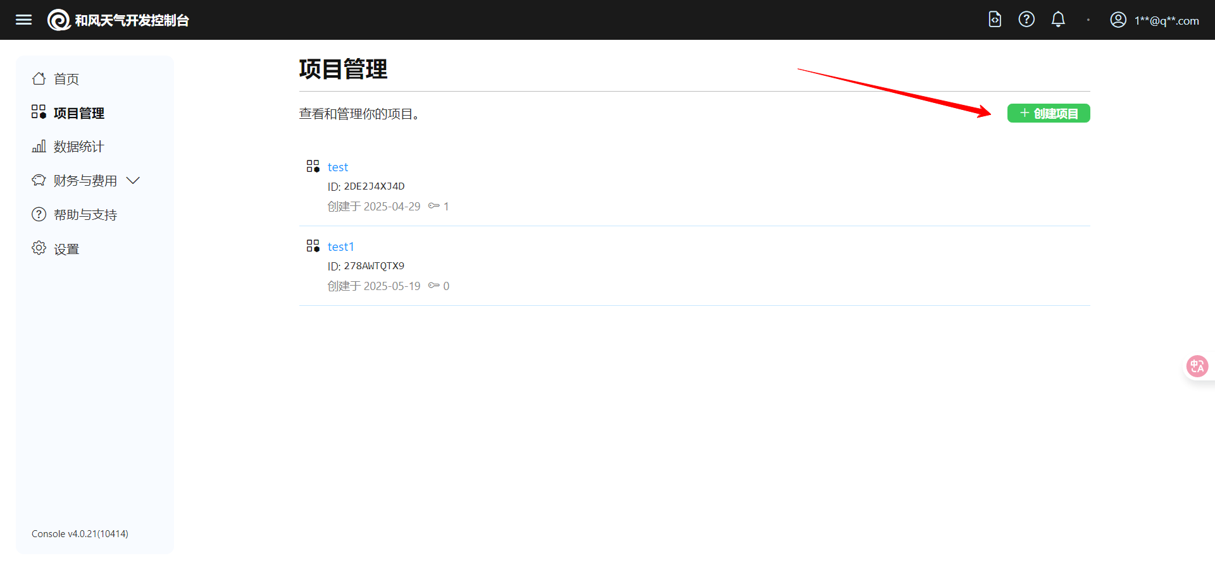The width and height of the screenshot is (1215, 570).
Task: Click the floating translate widget icon
Action: coord(1197,366)
